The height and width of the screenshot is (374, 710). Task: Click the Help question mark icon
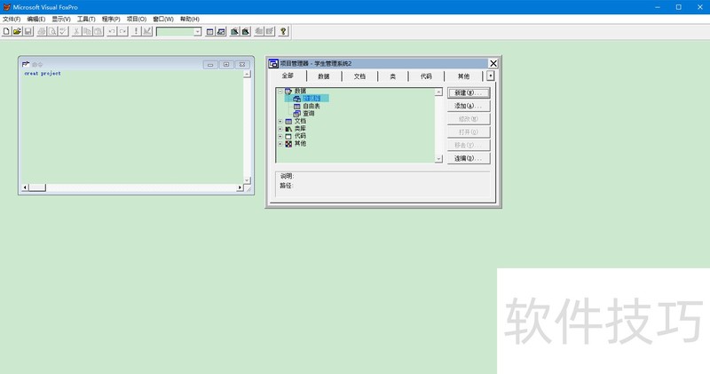pyautogui.click(x=283, y=31)
